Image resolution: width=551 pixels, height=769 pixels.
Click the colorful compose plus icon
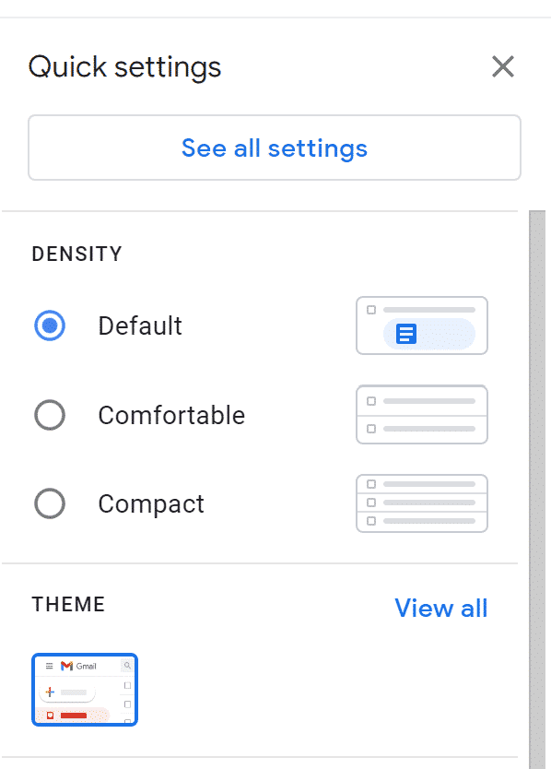50,692
